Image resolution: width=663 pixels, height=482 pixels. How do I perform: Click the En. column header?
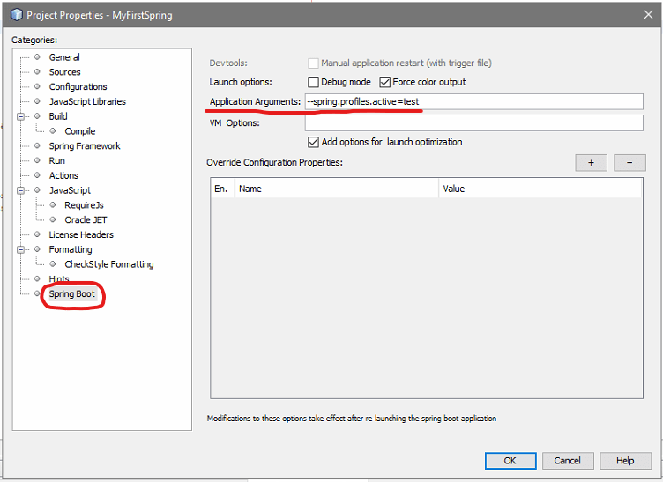[x=222, y=189]
